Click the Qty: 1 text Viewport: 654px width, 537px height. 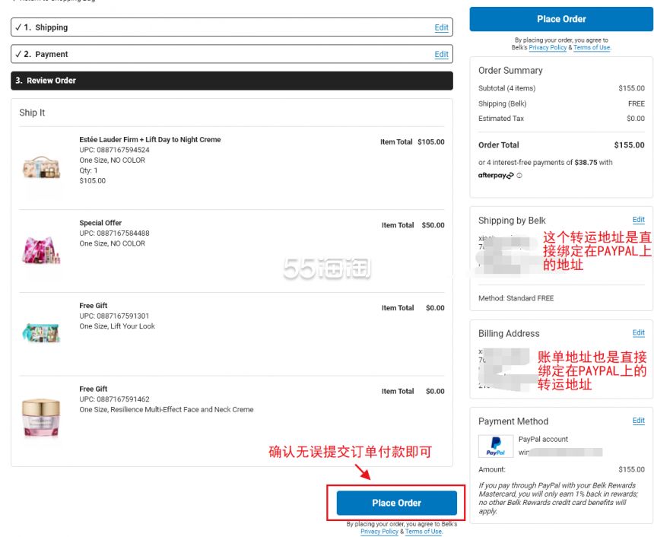(x=88, y=170)
